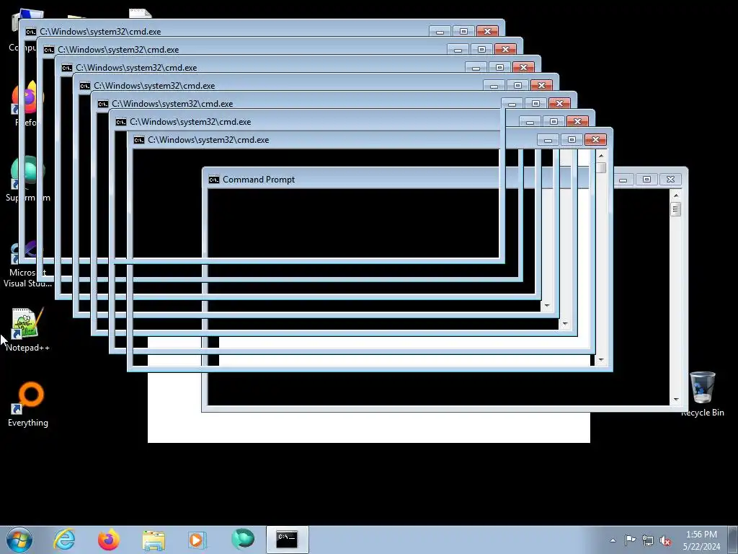
Task: Click Command Prompt window's scrollbar thumb
Action: coord(676,208)
